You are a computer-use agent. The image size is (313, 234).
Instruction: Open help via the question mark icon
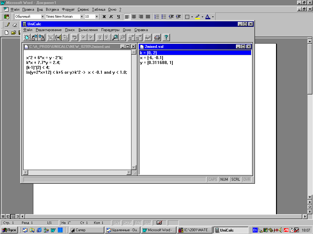click(x=166, y=37)
